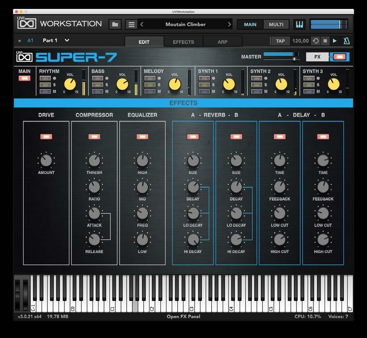
Task: Toggle the keyboard display icon
Action: click(299, 24)
